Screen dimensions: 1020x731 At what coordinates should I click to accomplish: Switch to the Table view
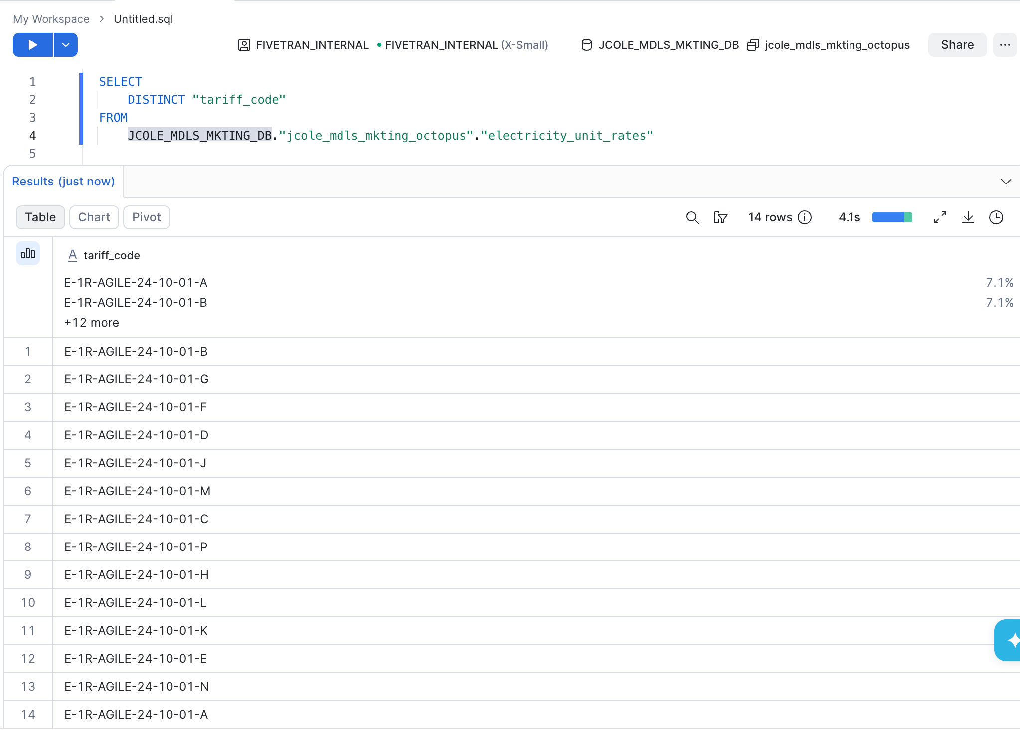40,217
